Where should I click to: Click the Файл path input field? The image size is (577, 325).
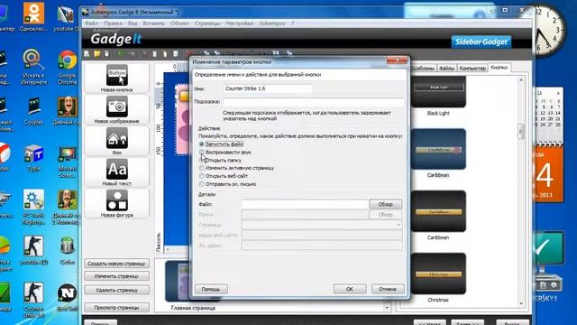pos(305,204)
